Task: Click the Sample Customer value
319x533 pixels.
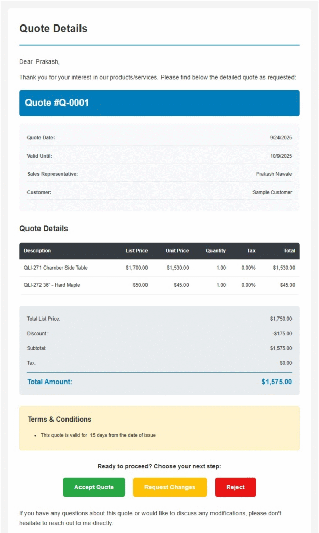Action: [272, 192]
